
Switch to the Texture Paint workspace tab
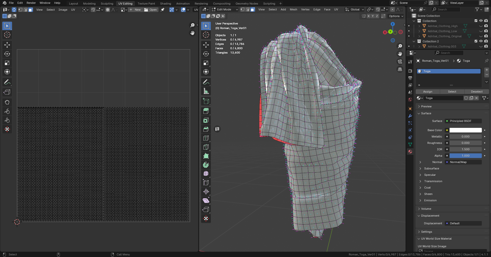(x=146, y=4)
